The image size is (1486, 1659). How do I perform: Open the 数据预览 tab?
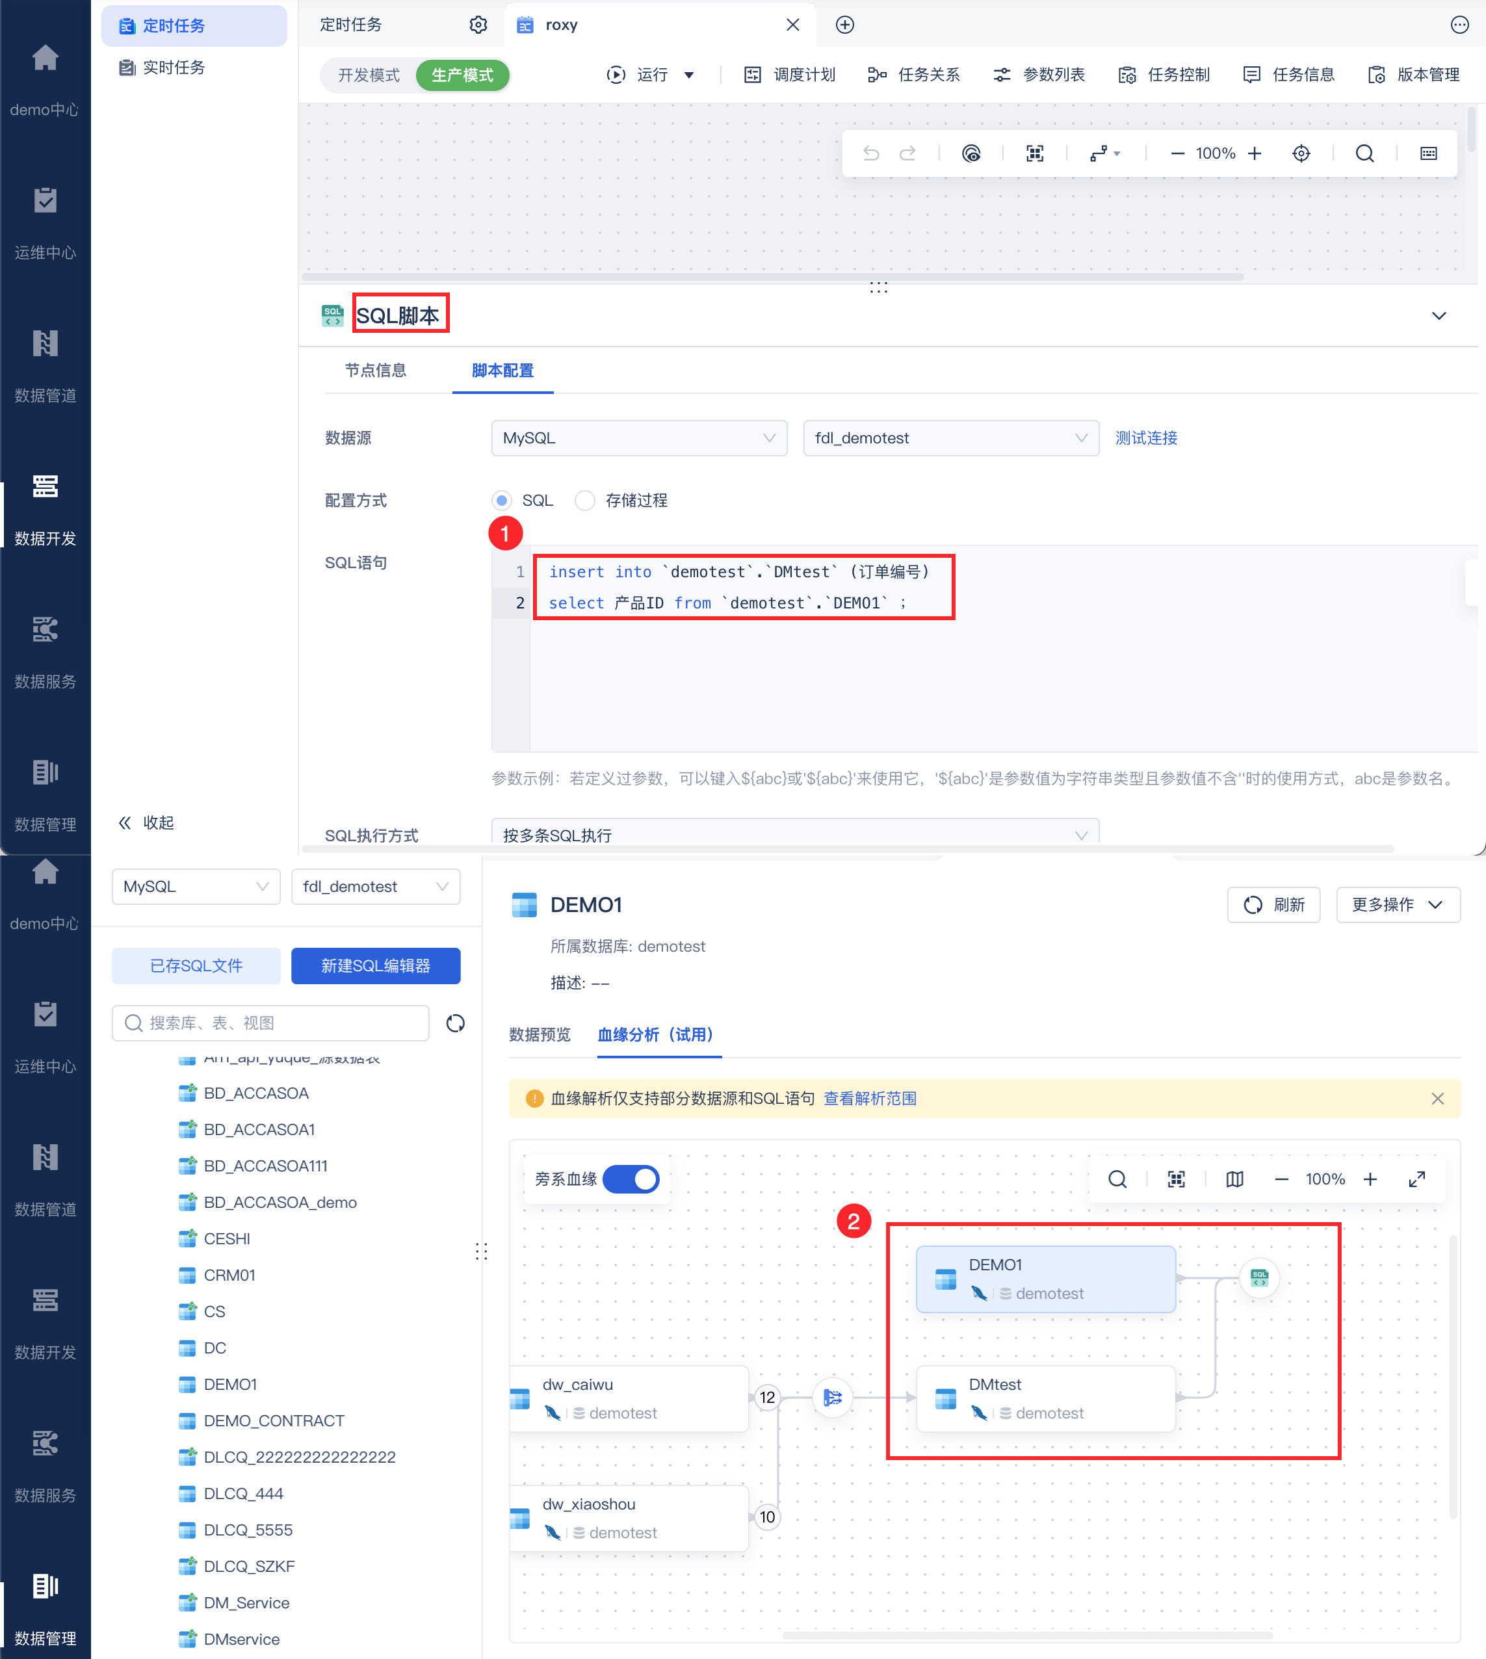tap(540, 1034)
